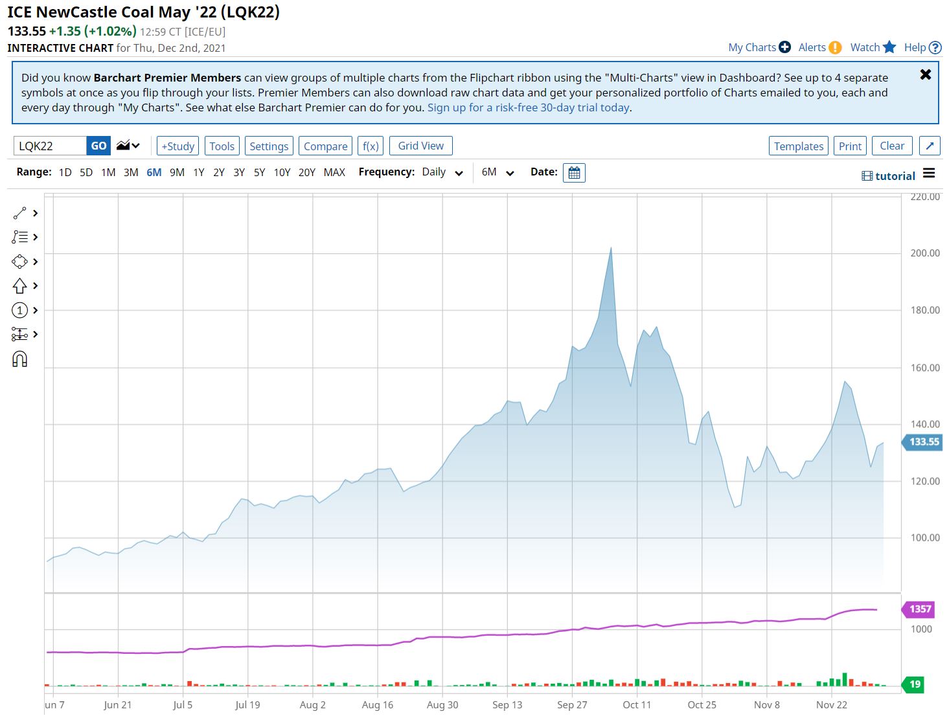Image resolution: width=949 pixels, height=718 pixels.
Task: Select the 5D range
Action: (86, 172)
